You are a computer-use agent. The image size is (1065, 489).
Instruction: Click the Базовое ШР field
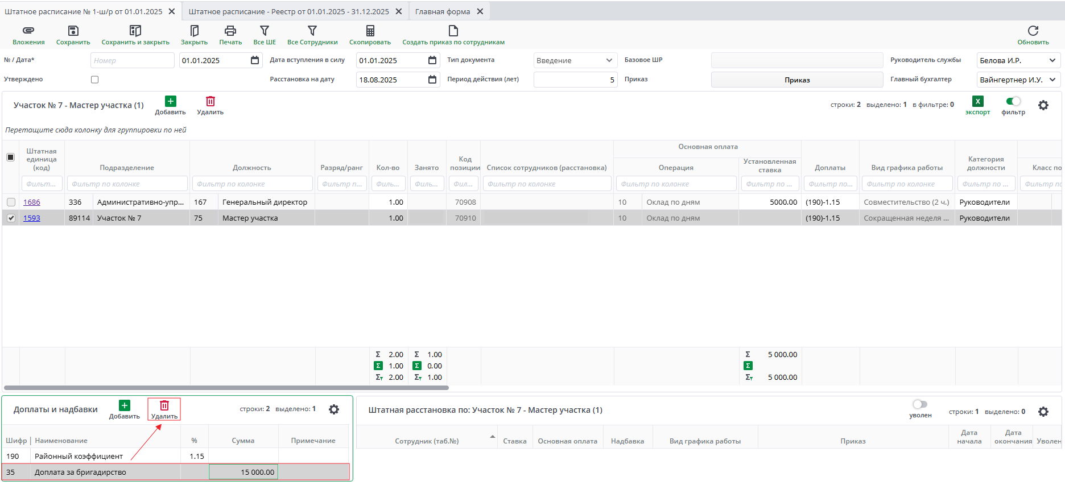click(x=797, y=60)
